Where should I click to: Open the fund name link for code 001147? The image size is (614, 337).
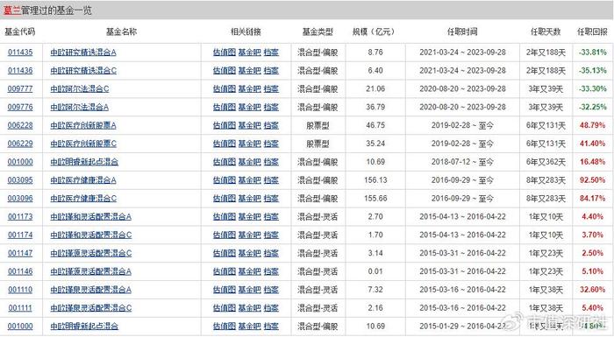[x=91, y=253]
